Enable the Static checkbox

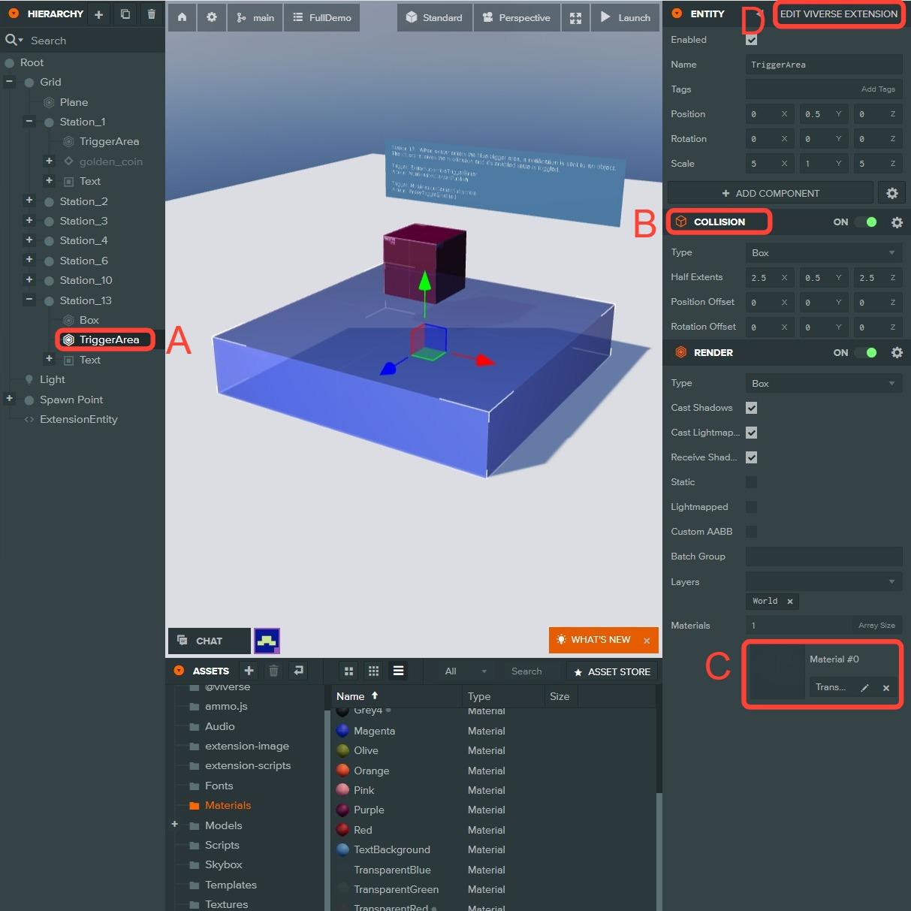pyautogui.click(x=751, y=482)
